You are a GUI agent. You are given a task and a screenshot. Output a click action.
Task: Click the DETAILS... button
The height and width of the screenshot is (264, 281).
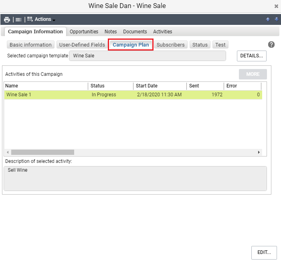click(252, 56)
